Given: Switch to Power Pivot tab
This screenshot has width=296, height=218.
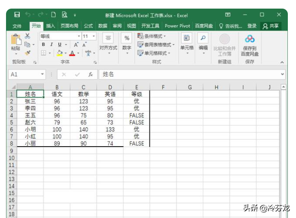Looking at the screenshot, I should (x=177, y=26).
